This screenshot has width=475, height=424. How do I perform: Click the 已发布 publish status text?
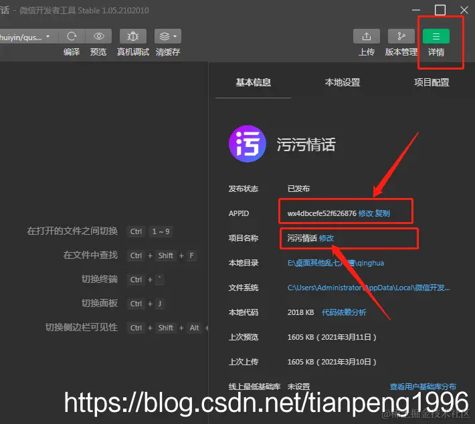[x=298, y=189]
